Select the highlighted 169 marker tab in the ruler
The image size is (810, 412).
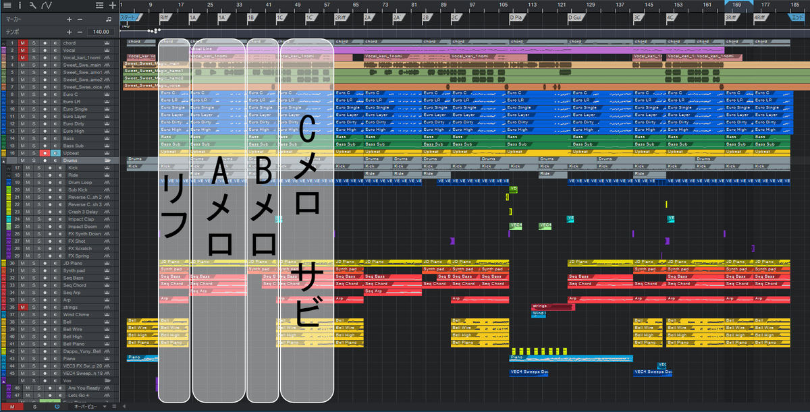[738, 4]
